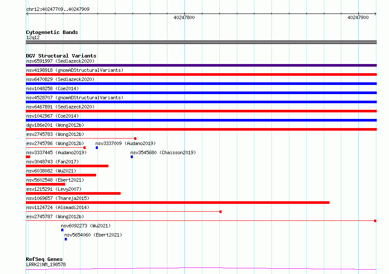Select the nsv6092273 (Wu2021) label
The image size is (389, 274).
point(86,226)
